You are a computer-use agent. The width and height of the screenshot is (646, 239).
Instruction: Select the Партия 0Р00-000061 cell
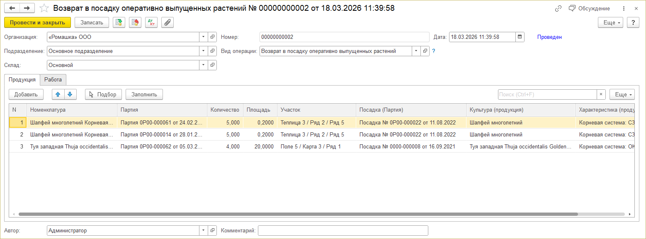[162, 123]
